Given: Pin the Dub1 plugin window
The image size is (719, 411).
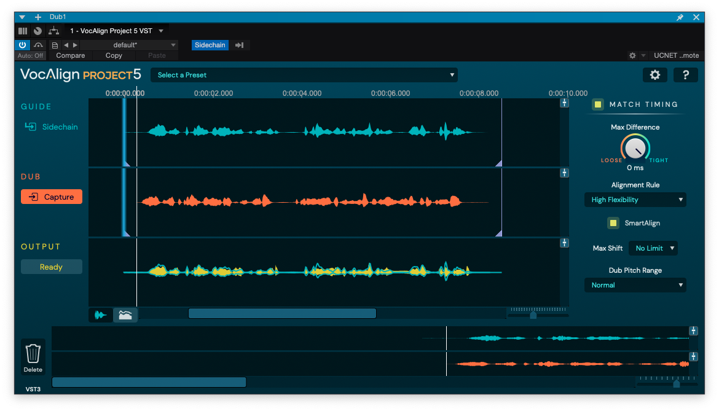Looking at the screenshot, I should [x=680, y=17].
